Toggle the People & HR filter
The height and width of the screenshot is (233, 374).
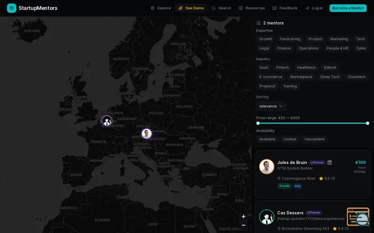click(x=337, y=48)
